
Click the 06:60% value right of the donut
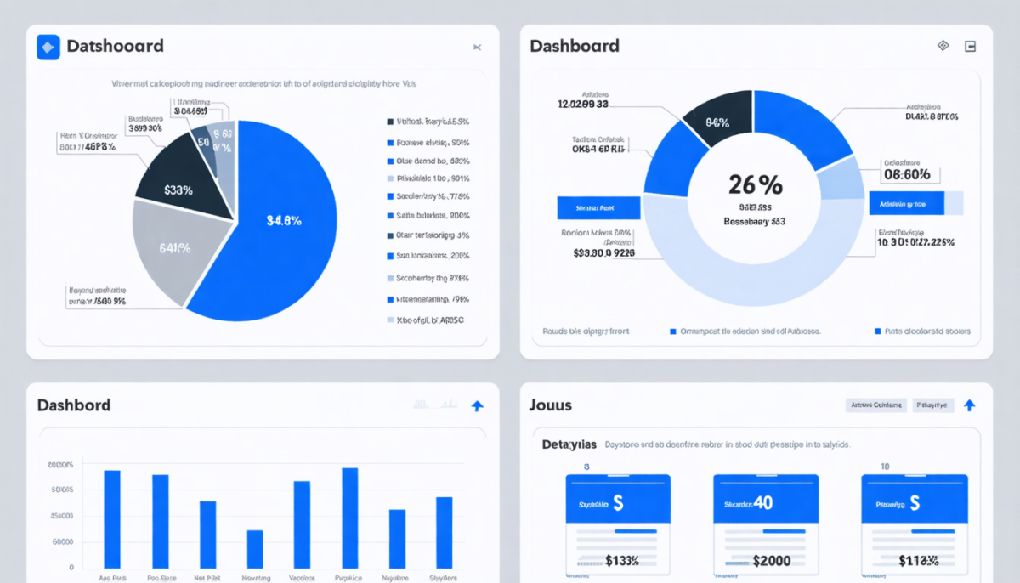[907, 175]
